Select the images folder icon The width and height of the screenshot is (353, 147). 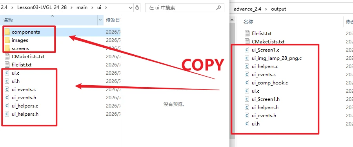pyautogui.click(x=7, y=40)
